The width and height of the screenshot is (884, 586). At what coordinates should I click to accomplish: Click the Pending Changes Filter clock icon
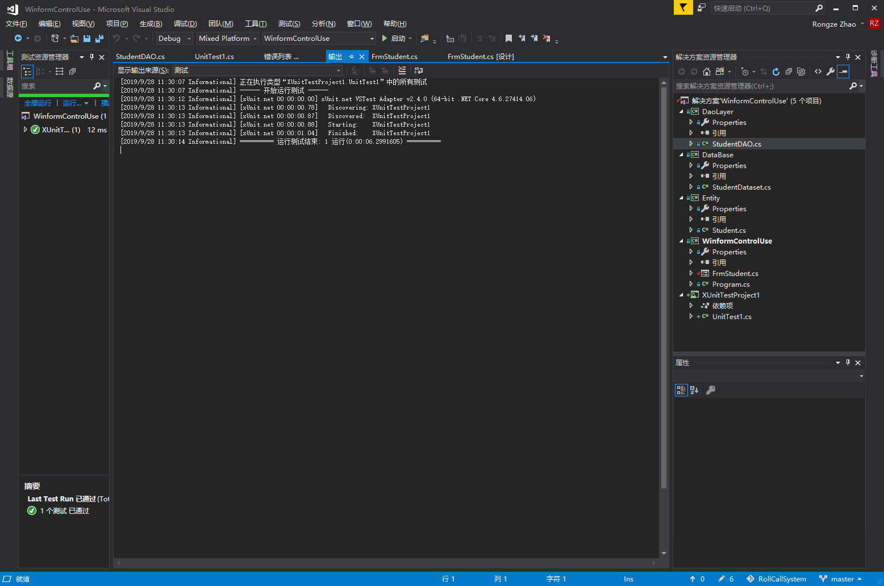pyautogui.click(x=745, y=72)
